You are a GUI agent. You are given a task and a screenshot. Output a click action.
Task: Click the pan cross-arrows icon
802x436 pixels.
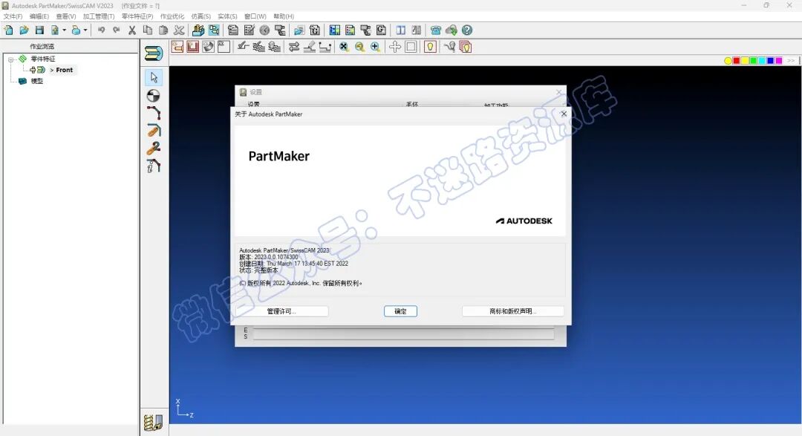(395, 47)
